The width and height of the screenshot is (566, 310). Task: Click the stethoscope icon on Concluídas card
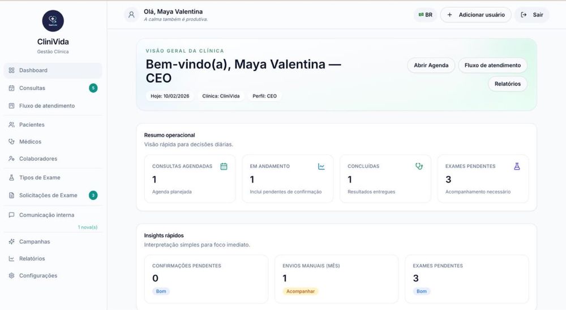[x=419, y=166]
